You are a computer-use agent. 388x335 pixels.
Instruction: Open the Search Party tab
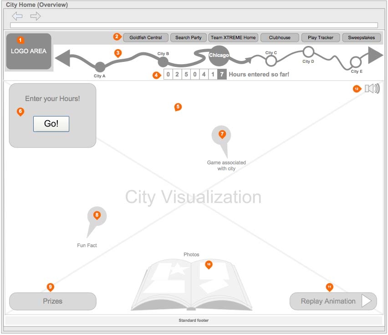click(189, 38)
